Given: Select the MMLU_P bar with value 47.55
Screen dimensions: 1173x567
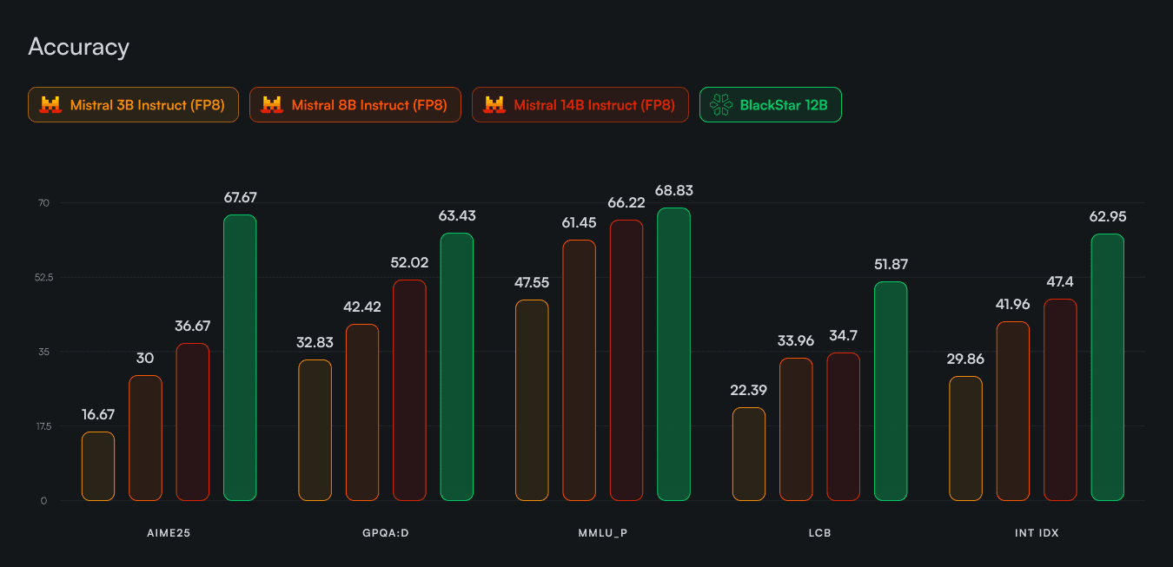Looking at the screenshot, I should pyautogui.click(x=532, y=400).
